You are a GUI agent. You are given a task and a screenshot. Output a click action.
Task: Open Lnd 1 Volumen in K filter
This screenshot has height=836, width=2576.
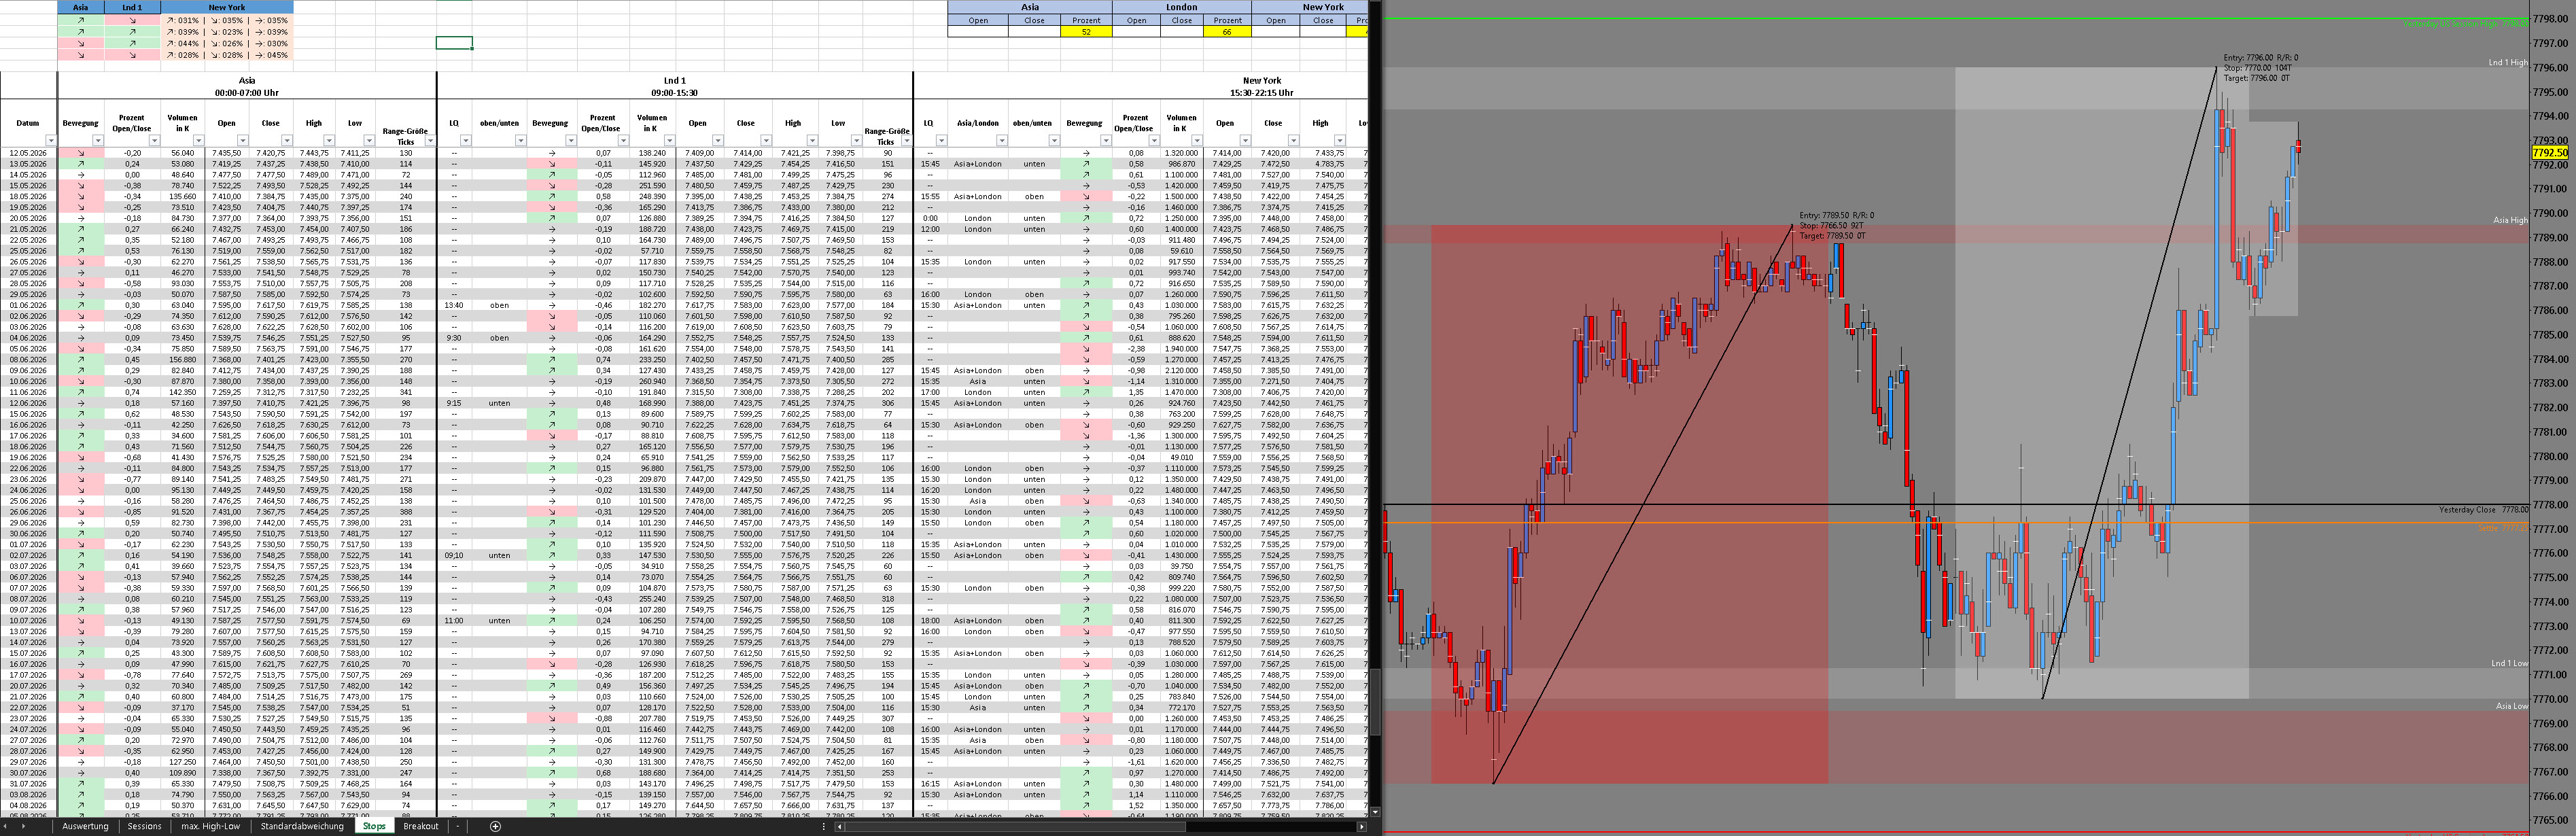671,141
